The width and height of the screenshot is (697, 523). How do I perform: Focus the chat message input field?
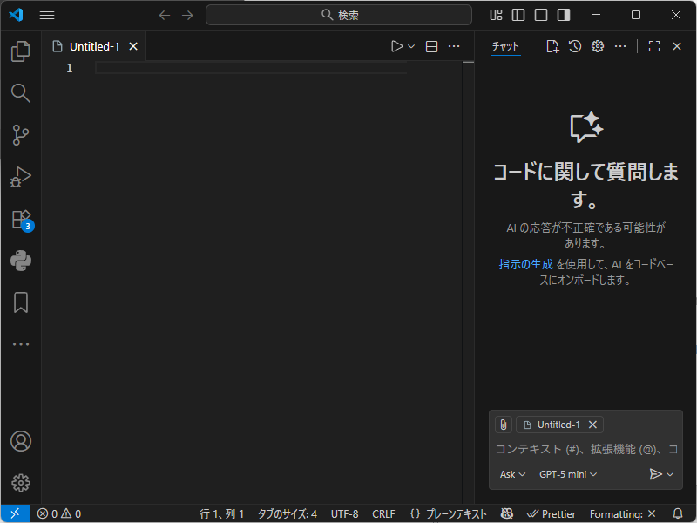pos(585,449)
